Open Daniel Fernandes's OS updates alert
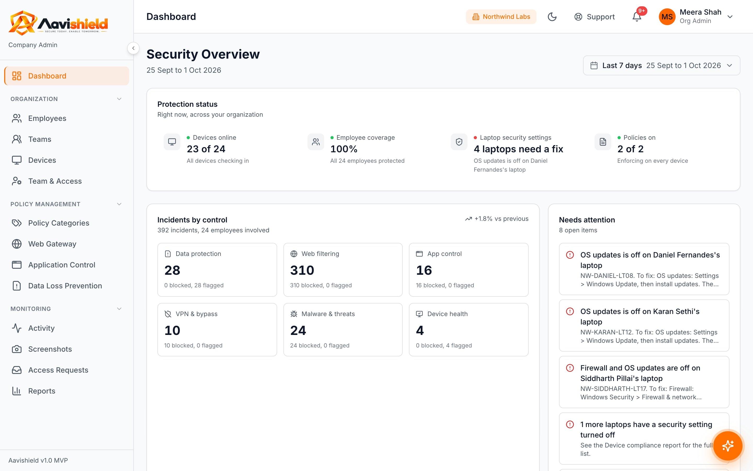 coord(644,269)
